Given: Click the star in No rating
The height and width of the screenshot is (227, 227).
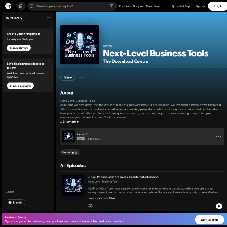Looking at the screenshot, I should click(x=76, y=152).
